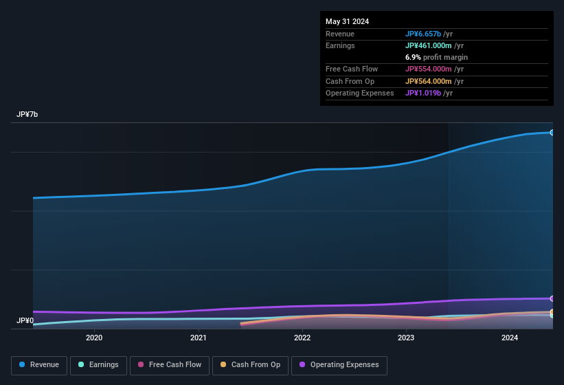Click the Cash From Op endpoint marker
The height and width of the screenshot is (385, 564).
(x=552, y=311)
